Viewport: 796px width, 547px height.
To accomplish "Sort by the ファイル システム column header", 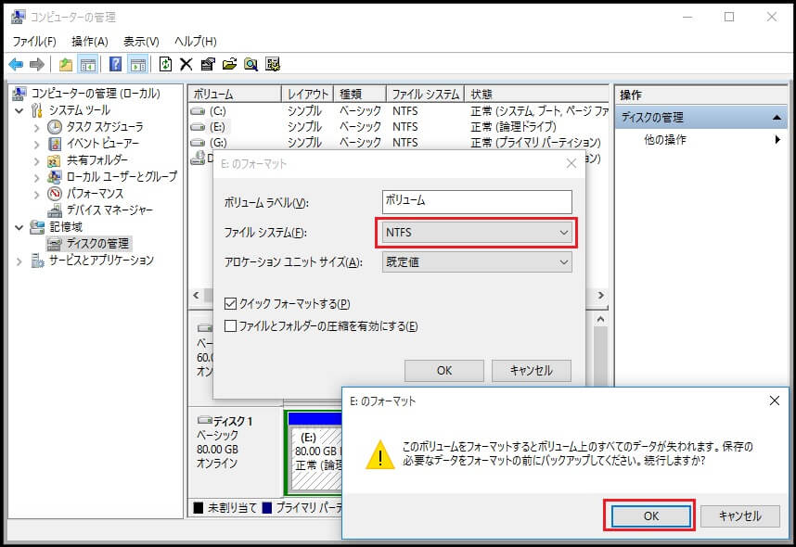I will tap(425, 94).
